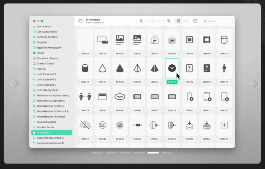
Task: Select the sparkles stack symbol 100cb3
Action: [x=154, y=40]
